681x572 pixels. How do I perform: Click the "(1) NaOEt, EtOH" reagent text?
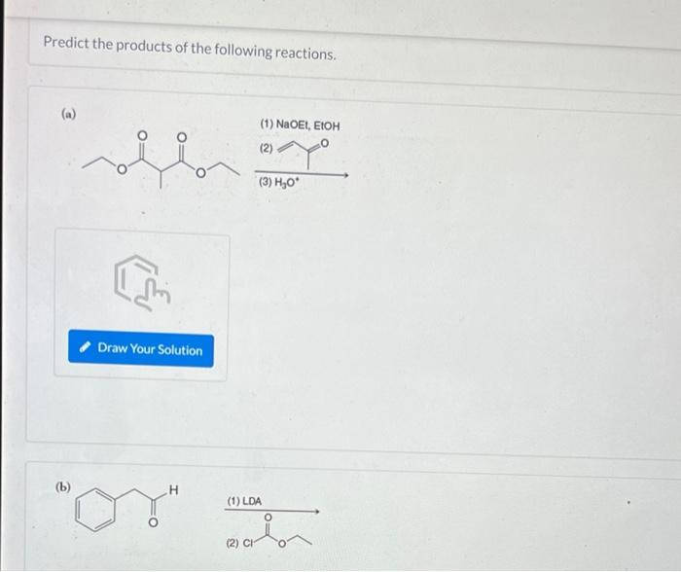pos(300,125)
